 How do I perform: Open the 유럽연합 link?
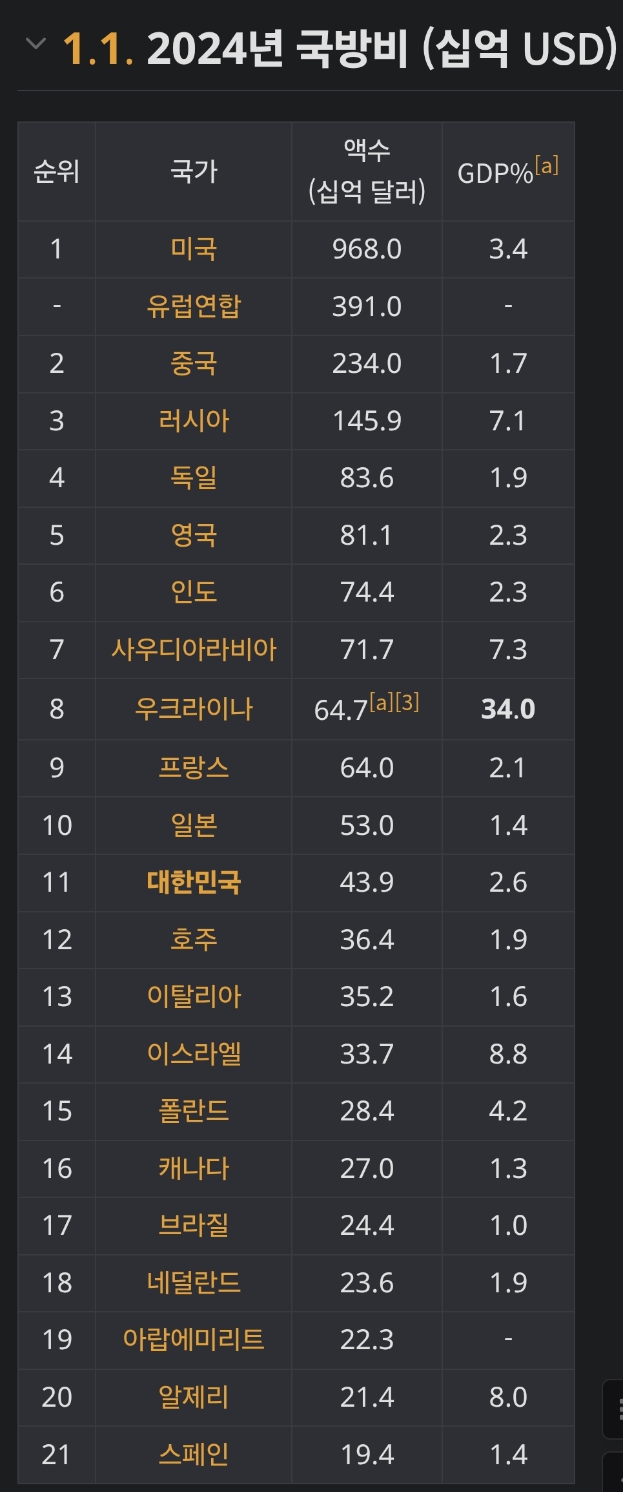coord(194,306)
